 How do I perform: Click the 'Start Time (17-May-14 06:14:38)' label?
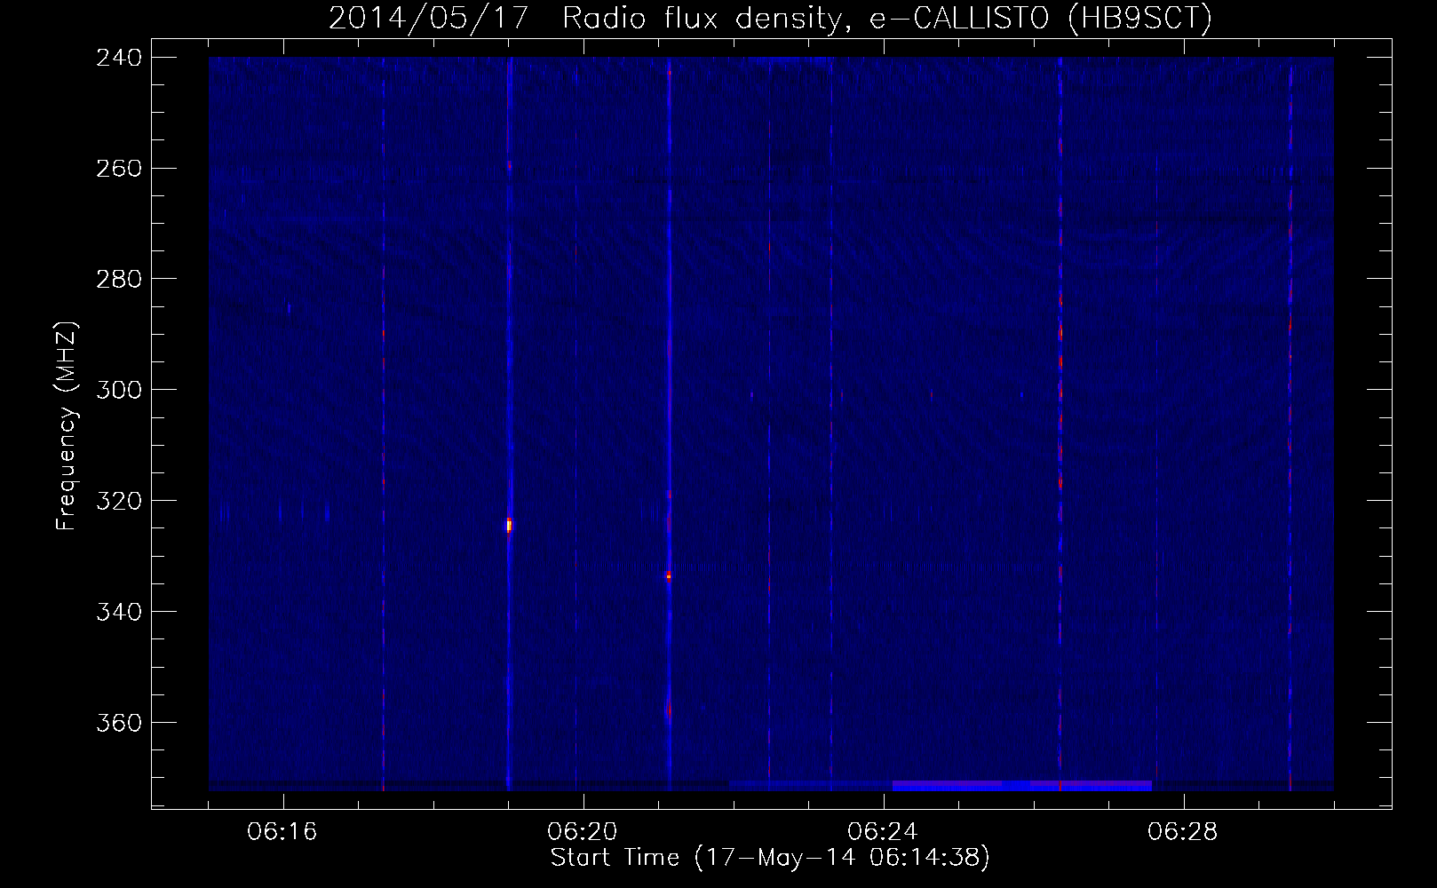click(x=770, y=858)
